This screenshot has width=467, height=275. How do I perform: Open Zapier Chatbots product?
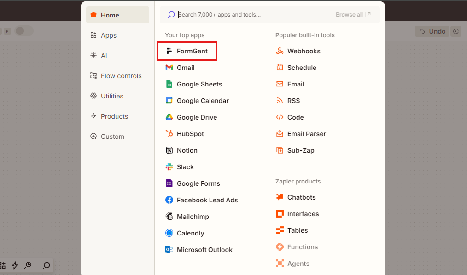296,197
